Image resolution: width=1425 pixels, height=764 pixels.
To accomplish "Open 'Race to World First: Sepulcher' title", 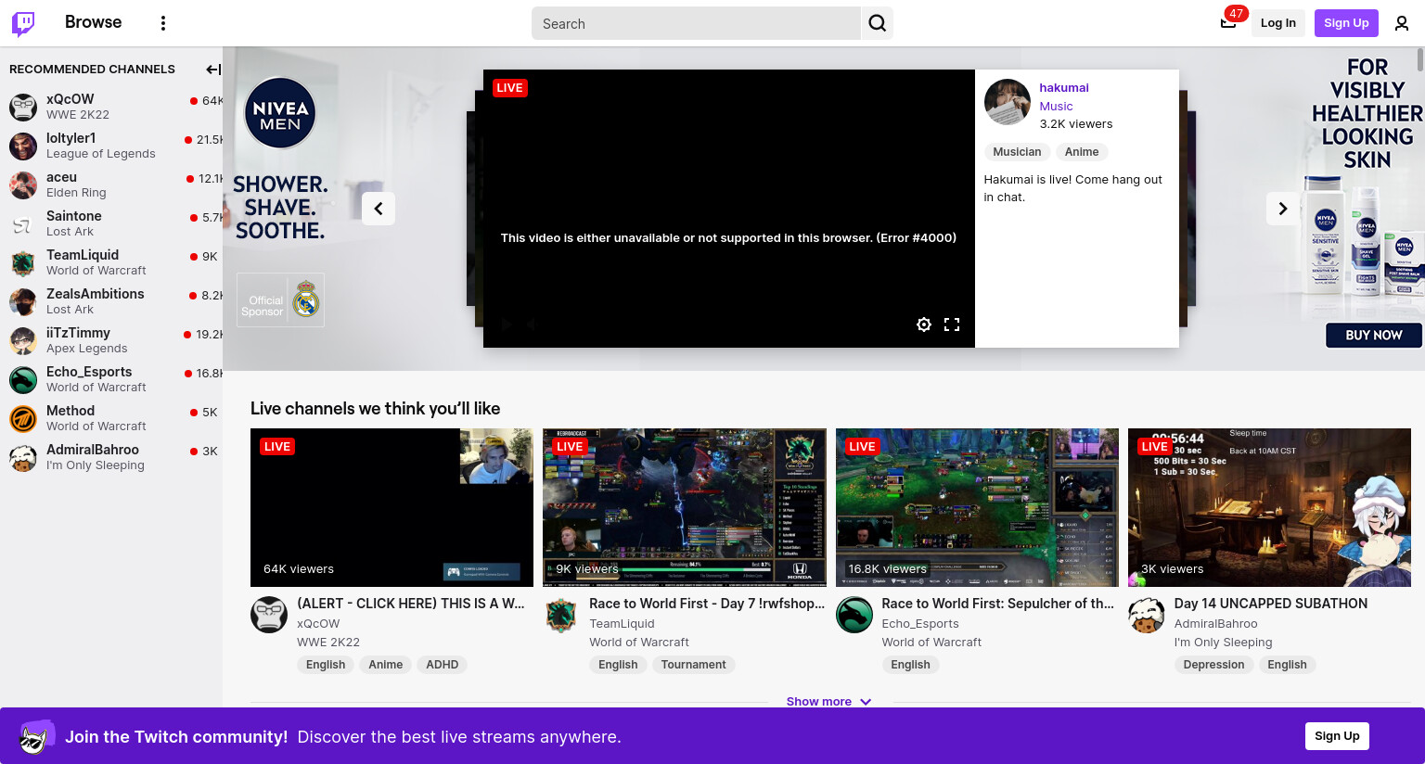I will [998, 604].
